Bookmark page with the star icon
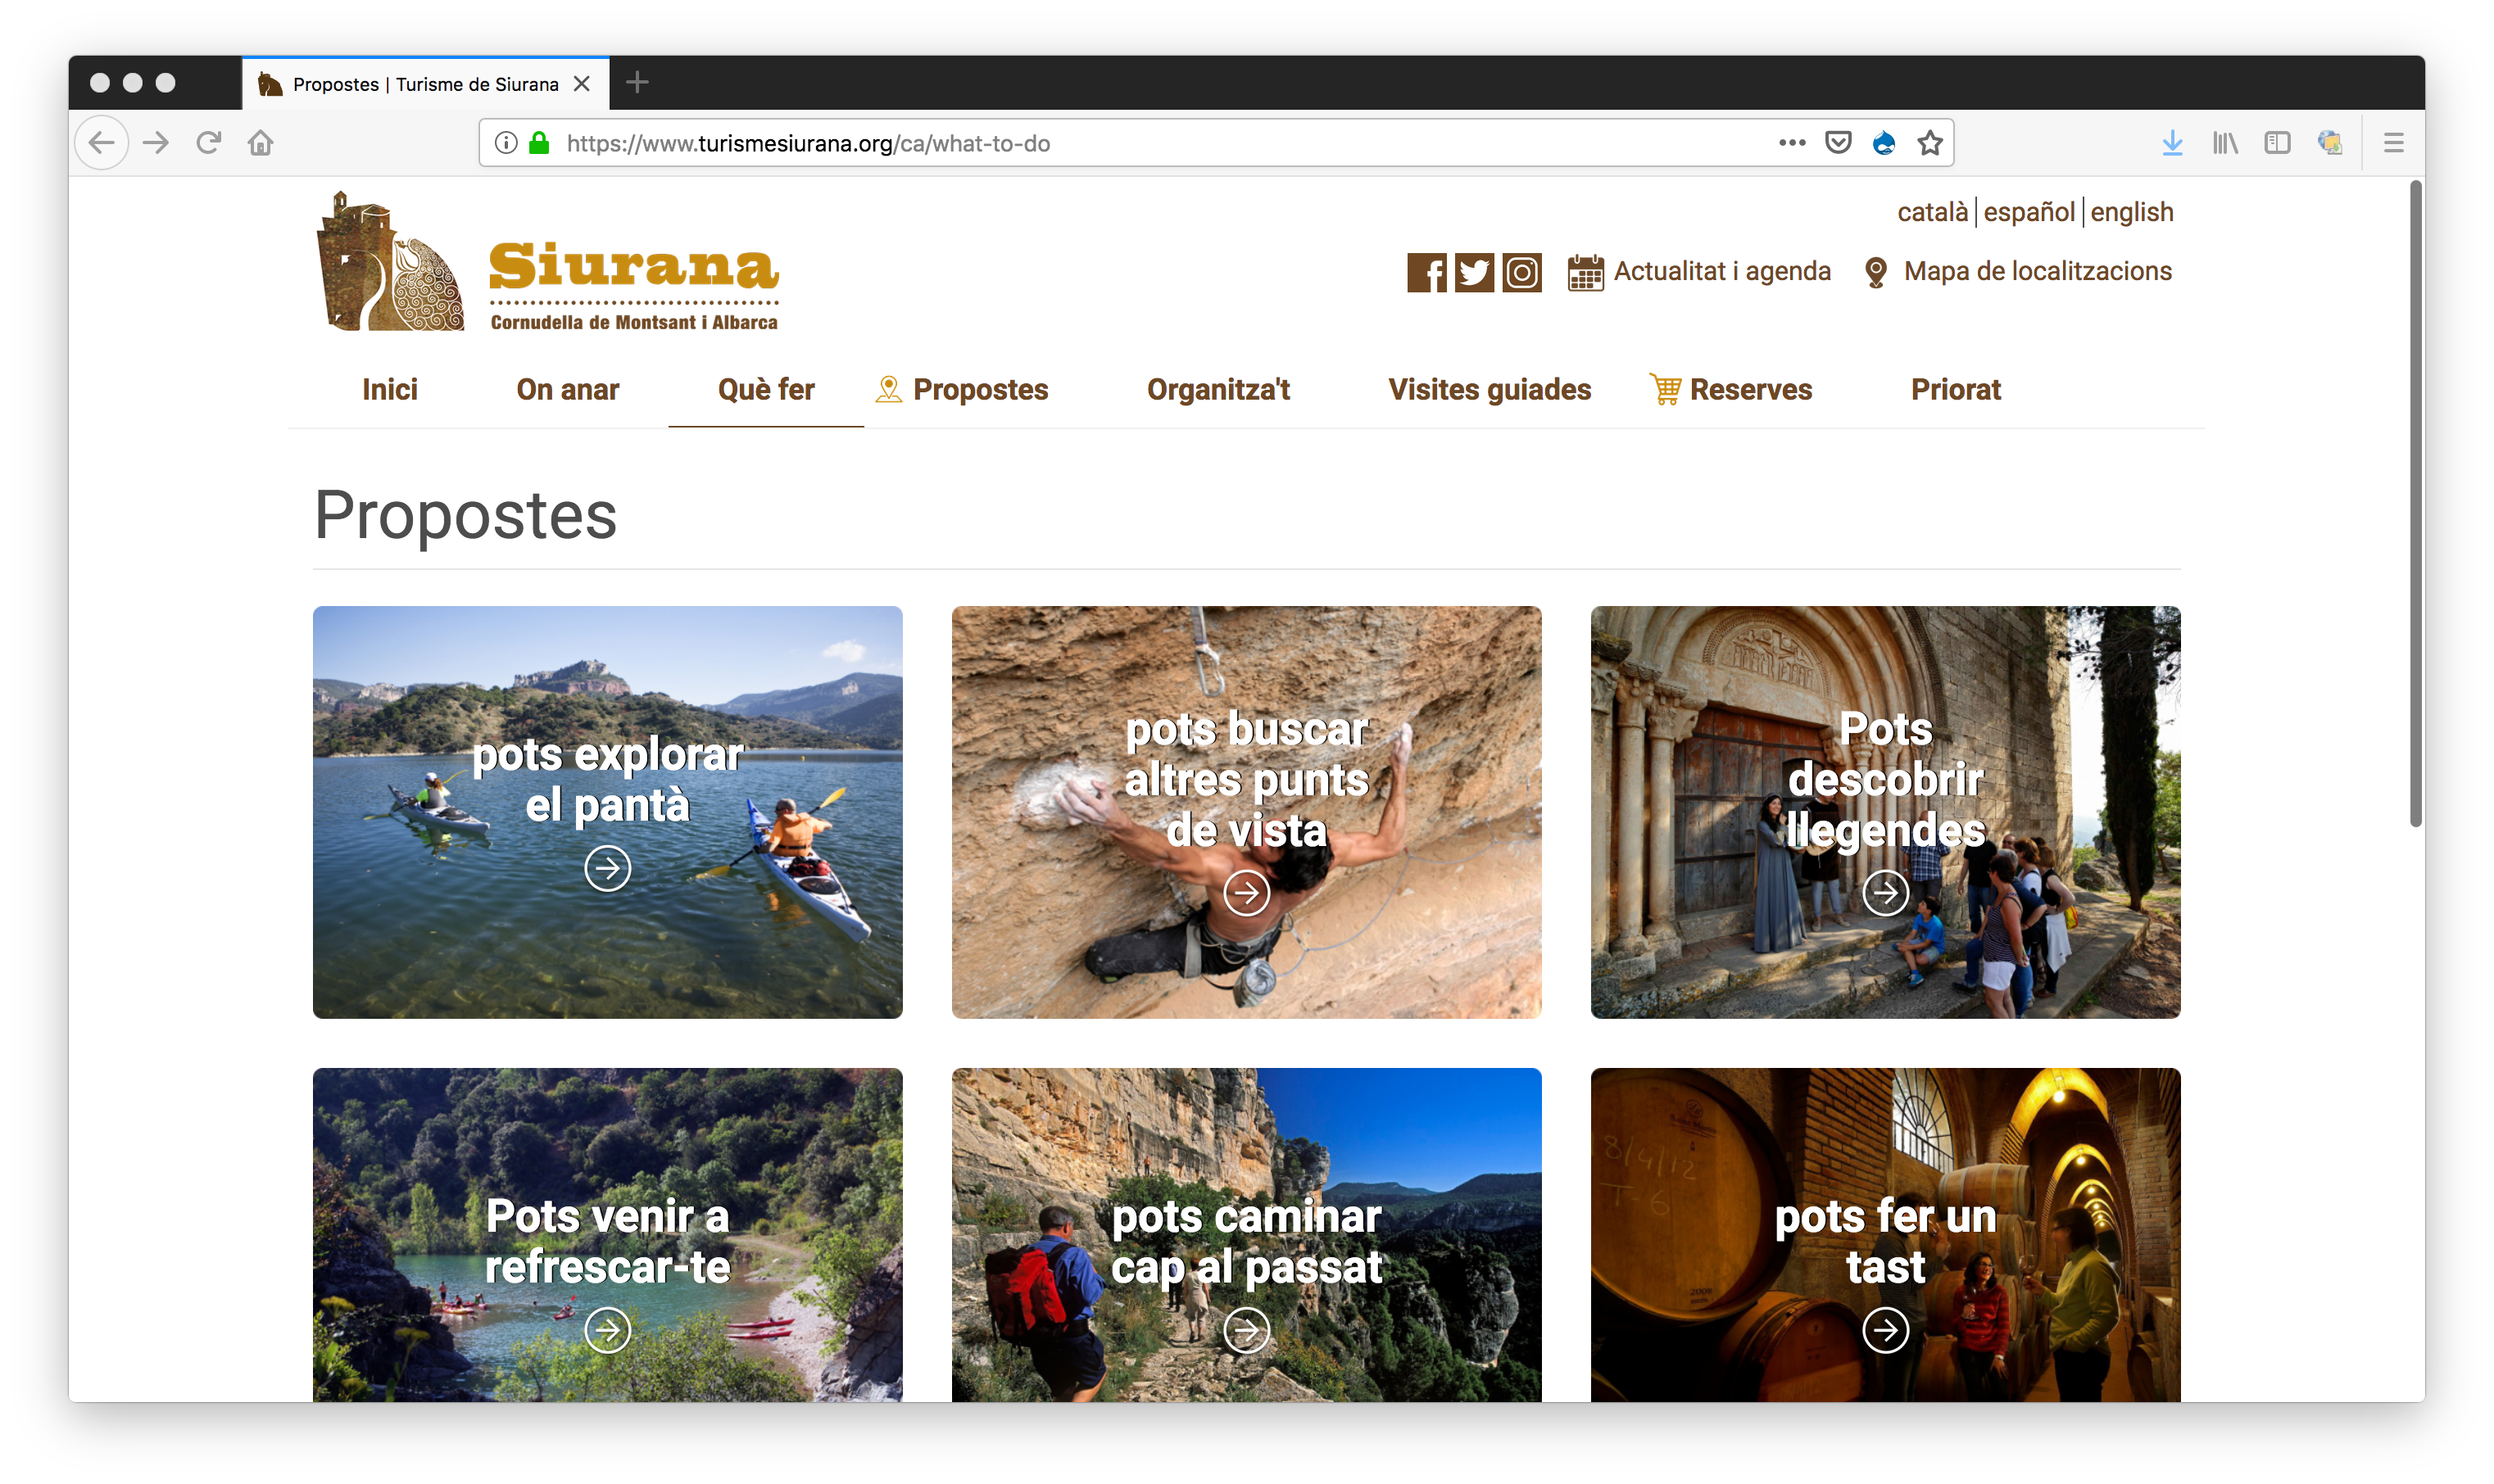The width and height of the screenshot is (2494, 1484). click(x=1929, y=143)
